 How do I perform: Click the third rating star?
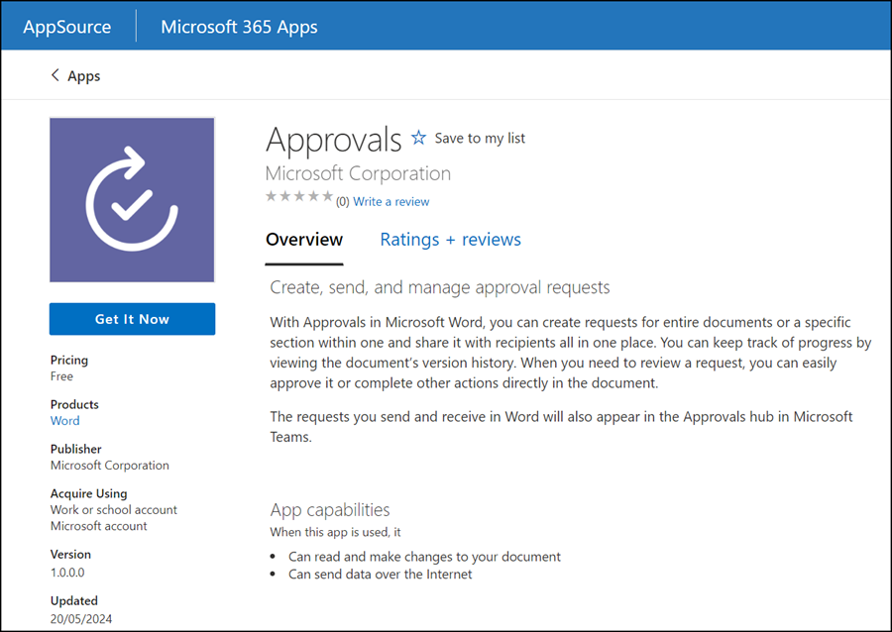point(300,196)
